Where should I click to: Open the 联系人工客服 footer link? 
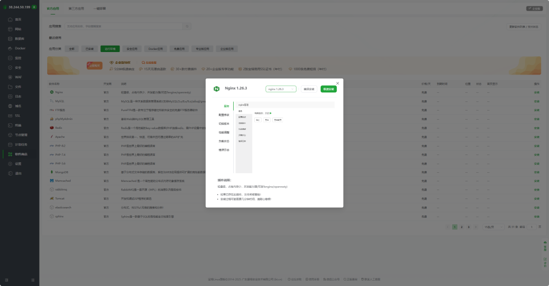tap(371, 280)
